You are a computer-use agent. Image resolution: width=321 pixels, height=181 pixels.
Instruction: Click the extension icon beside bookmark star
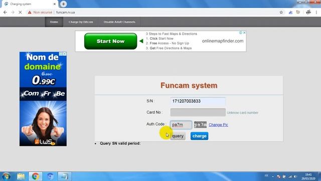click(290, 12)
